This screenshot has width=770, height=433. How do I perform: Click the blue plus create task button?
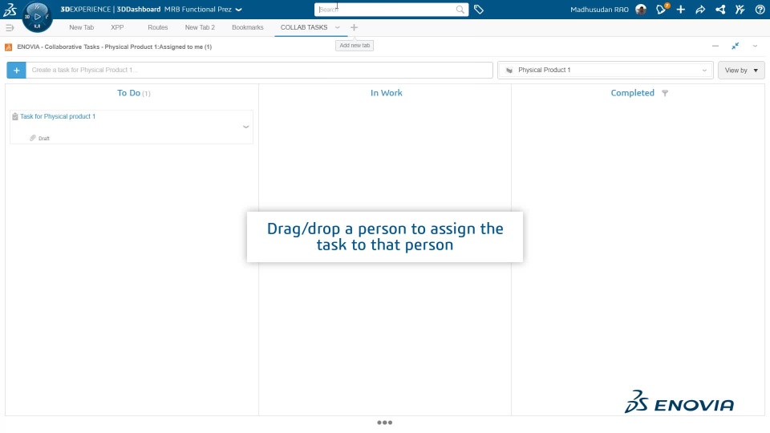(16, 71)
